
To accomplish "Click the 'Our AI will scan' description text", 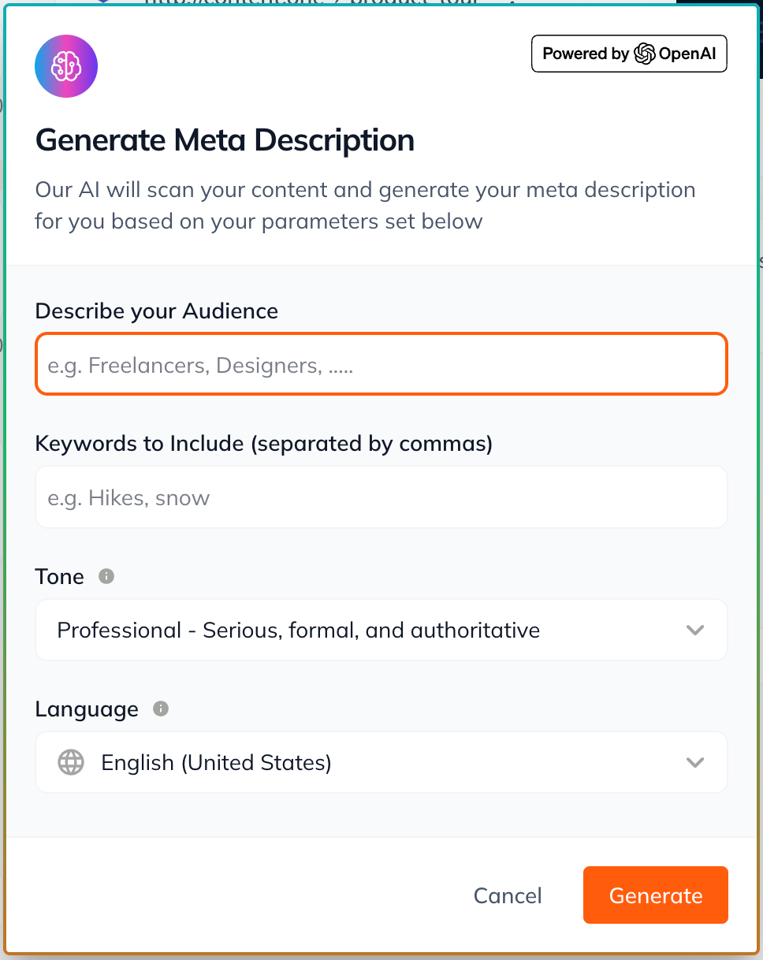I will 365,205.
